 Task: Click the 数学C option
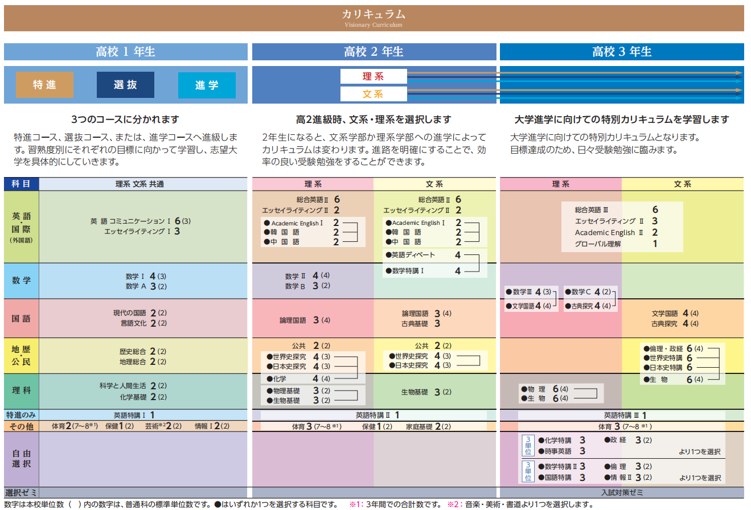587,292
